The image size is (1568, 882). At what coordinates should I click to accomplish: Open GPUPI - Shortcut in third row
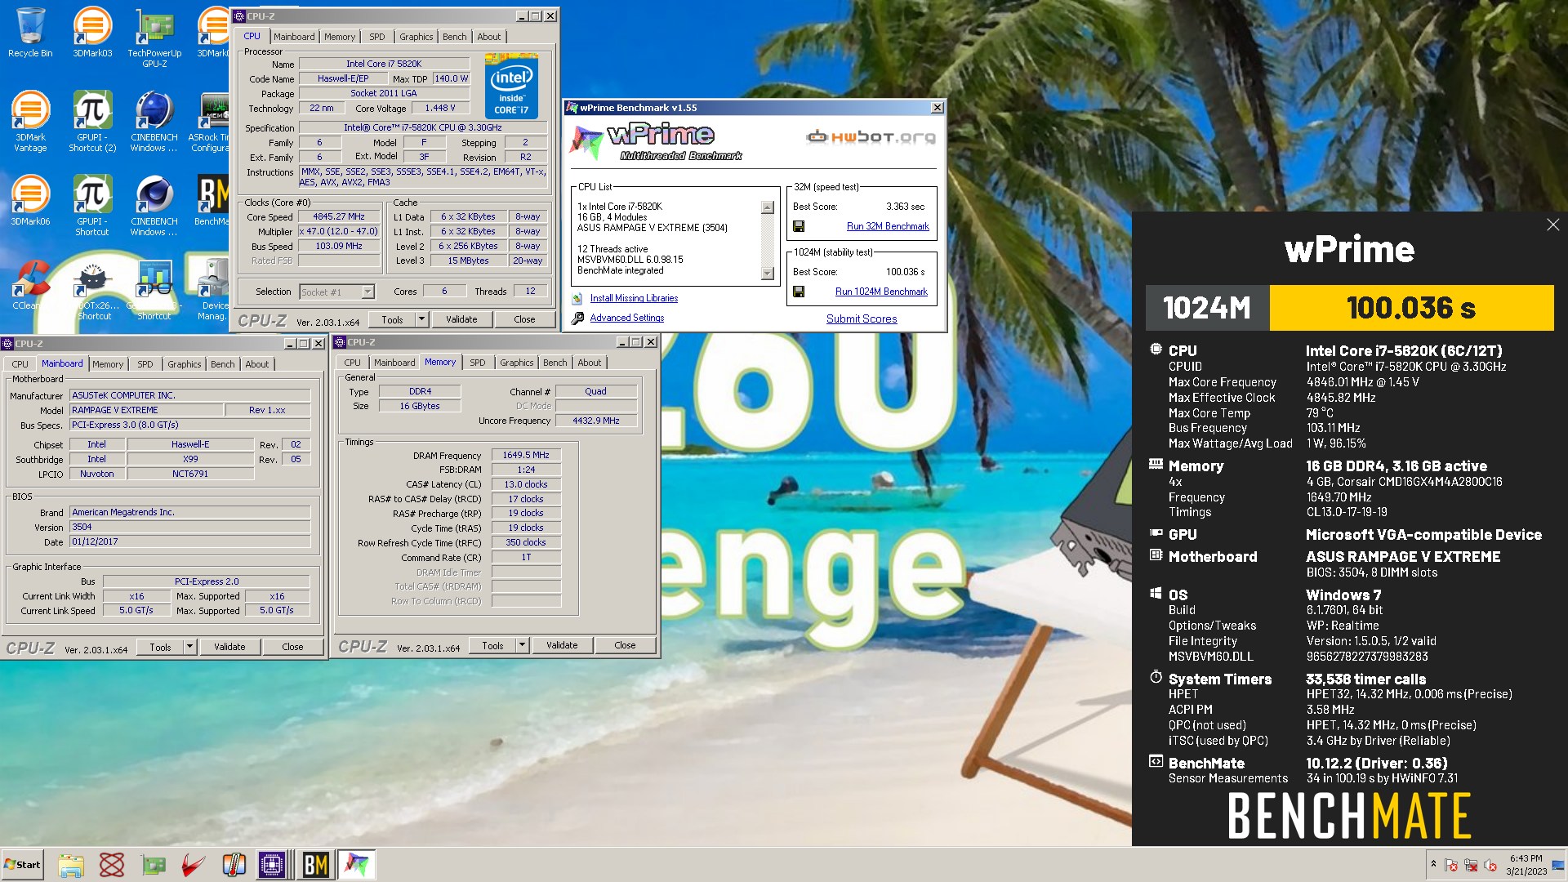pos(92,206)
